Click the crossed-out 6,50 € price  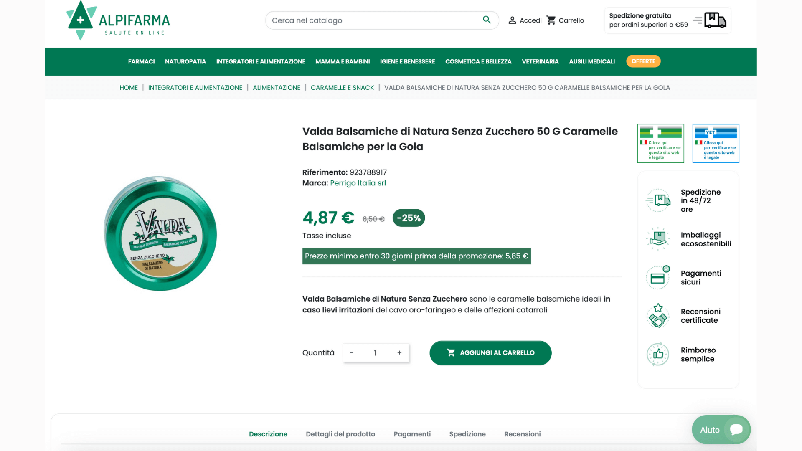tap(373, 219)
